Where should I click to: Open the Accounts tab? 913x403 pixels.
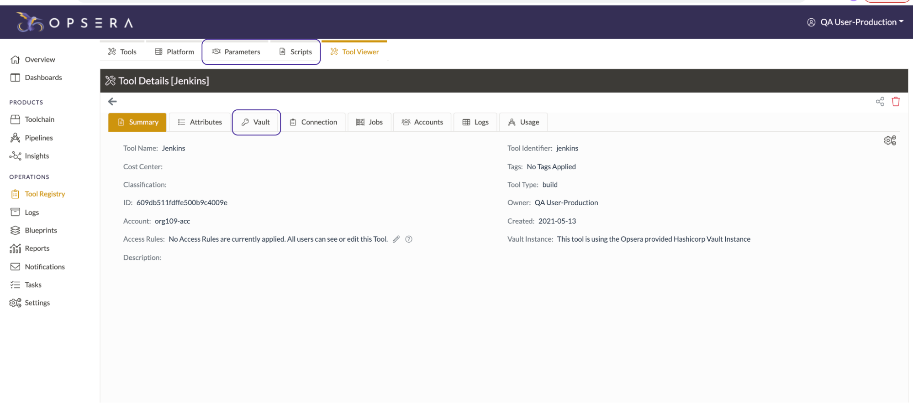422,122
